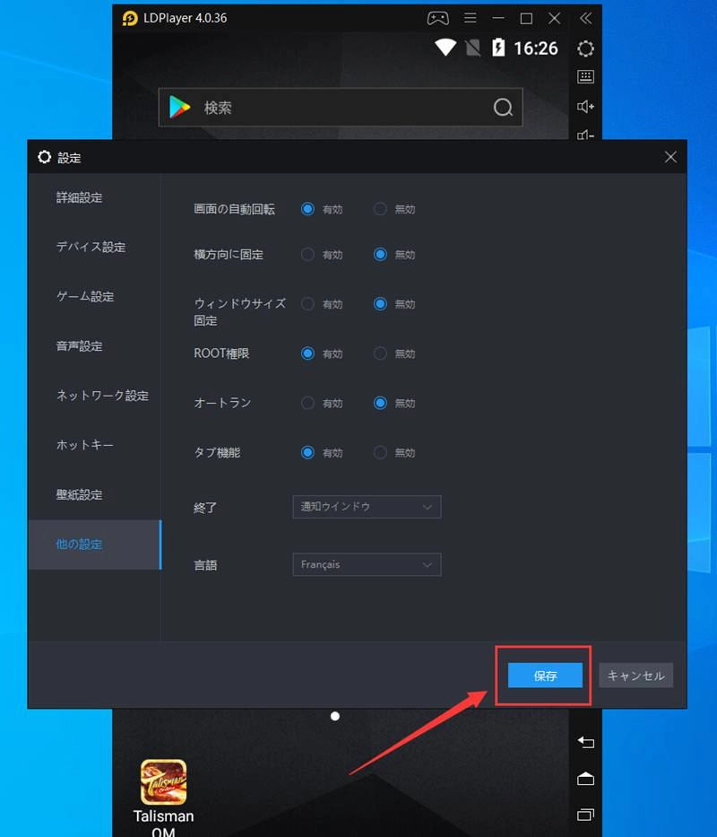The width and height of the screenshot is (717, 837).
Task: Click the 検索 search input field
Action: point(341,108)
